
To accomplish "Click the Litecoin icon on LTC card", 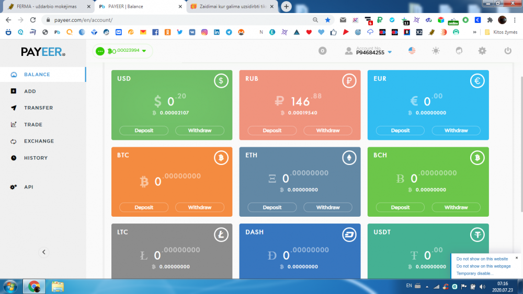I will [221, 235].
